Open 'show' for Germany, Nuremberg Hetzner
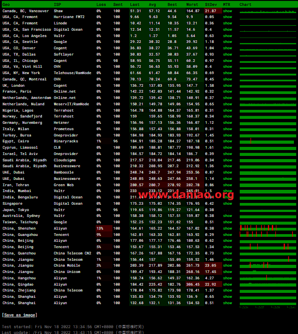This screenshot has height=334, width=298. pos(227,122)
